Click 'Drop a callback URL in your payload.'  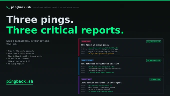pos(28,41)
